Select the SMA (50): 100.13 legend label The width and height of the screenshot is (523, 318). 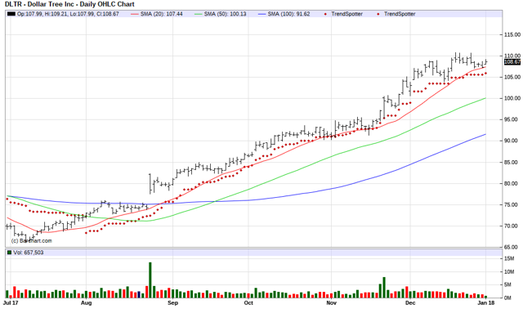[x=226, y=14]
